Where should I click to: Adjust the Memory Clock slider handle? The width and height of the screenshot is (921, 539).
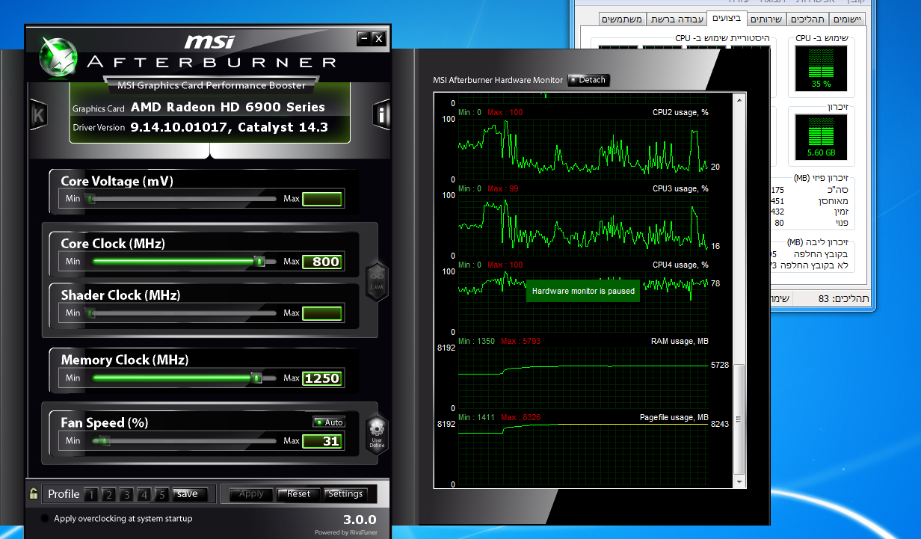256,378
